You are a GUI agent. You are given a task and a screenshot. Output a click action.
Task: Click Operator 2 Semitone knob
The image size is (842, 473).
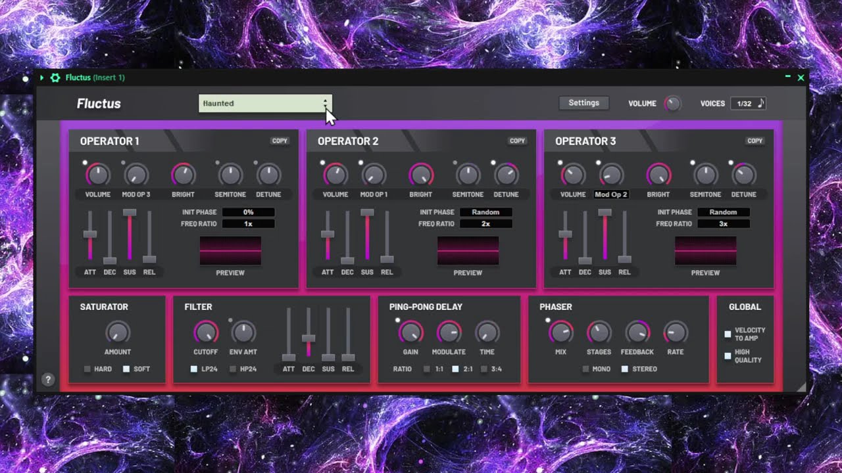(468, 175)
